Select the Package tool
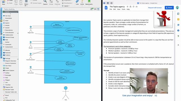 (x=8, y=59)
